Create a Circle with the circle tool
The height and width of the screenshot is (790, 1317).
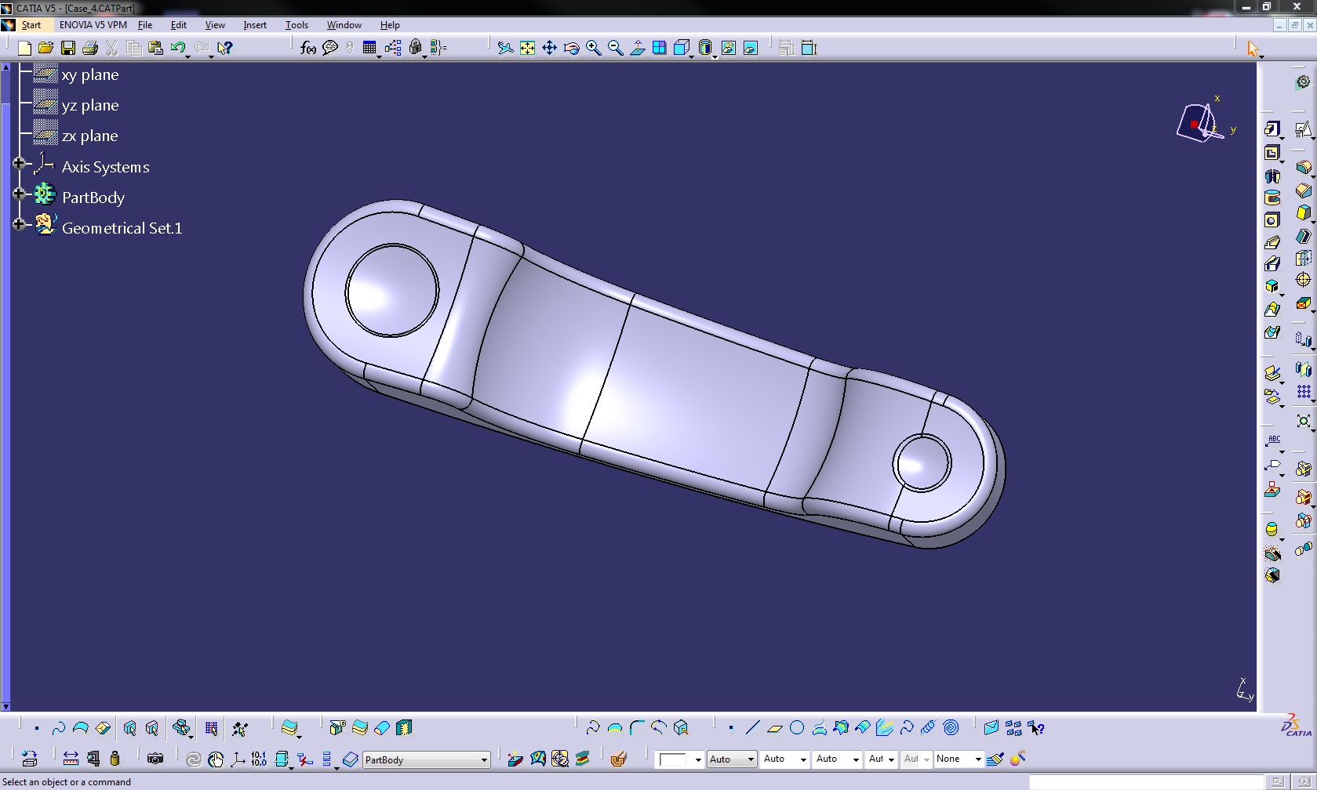click(x=797, y=728)
